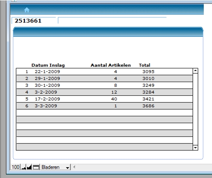Toggle the status toolbar icon
212x178 pixels.
[36, 167]
